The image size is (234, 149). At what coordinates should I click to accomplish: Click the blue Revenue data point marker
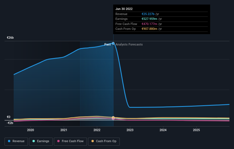click(x=113, y=43)
